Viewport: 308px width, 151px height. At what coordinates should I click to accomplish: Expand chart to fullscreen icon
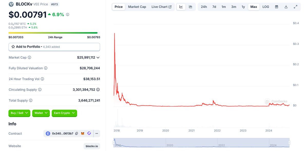pyautogui.click(x=296, y=7)
